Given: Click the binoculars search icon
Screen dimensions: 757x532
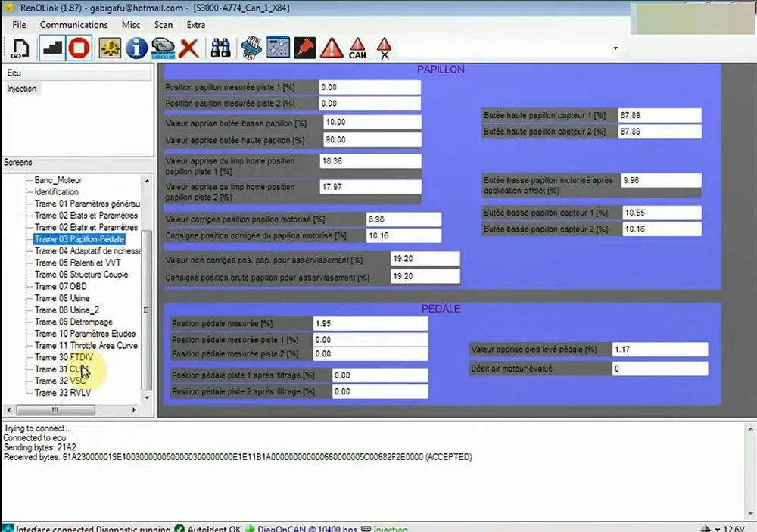Looking at the screenshot, I should point(220,48).
